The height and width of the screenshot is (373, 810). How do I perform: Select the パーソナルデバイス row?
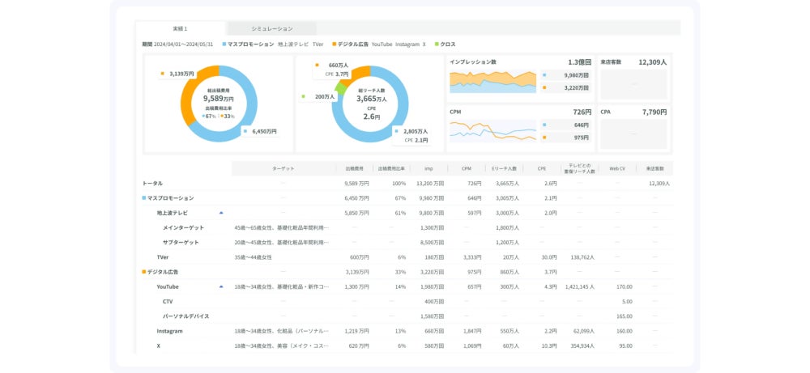pyautogui.click(x=407, y=316)
